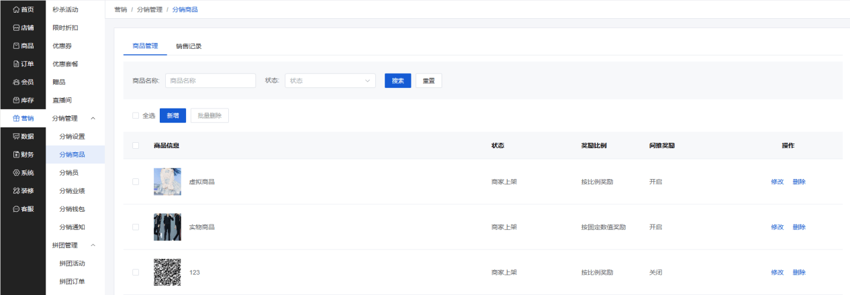Go to 分销业绩 submenu item

72,190
